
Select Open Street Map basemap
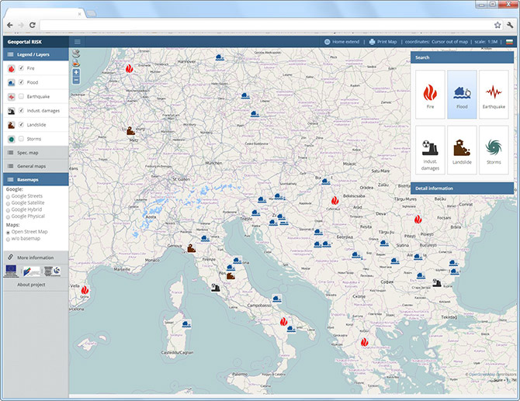8,233
